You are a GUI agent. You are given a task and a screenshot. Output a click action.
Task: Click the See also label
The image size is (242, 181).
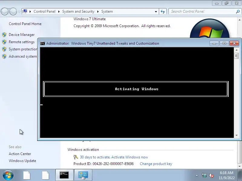[15, 147]
